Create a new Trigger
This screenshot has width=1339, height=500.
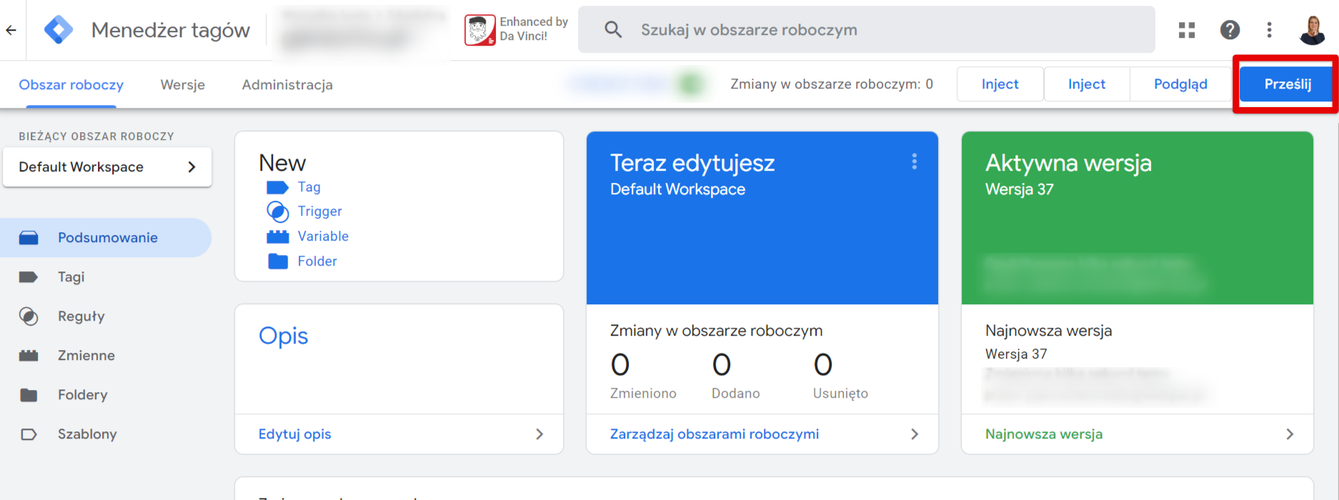tap(319, 211)
